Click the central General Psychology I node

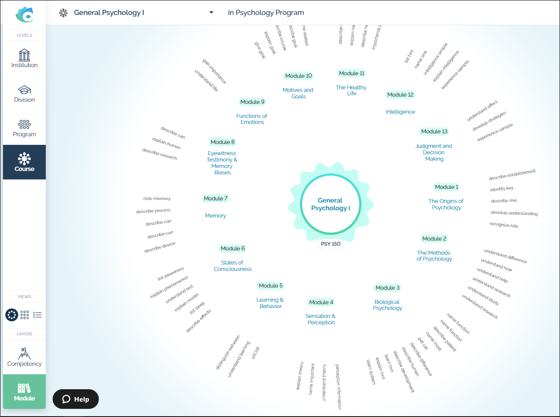pos(330,204)
